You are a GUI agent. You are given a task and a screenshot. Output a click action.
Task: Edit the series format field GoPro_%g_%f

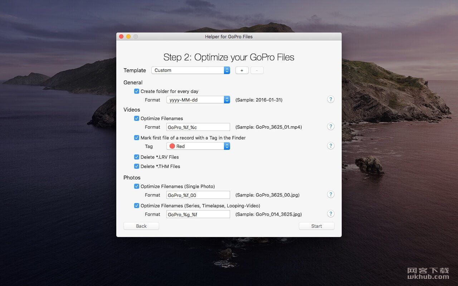tap(198, 214)
